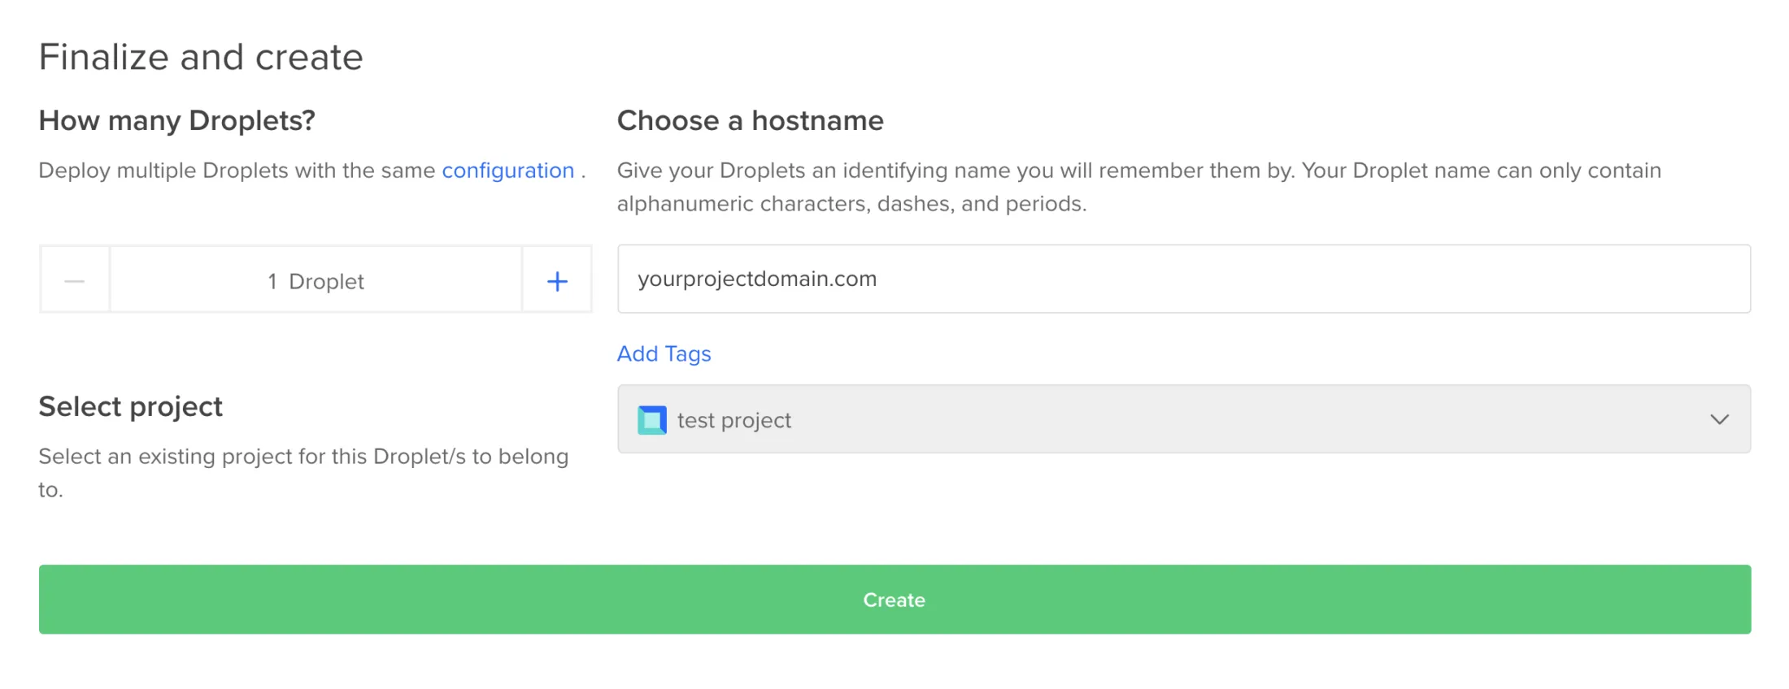Image resolution: width=1789 pixels, height=689 pixels.
Task: Open the configuration link
Action: tap(507, 171)
